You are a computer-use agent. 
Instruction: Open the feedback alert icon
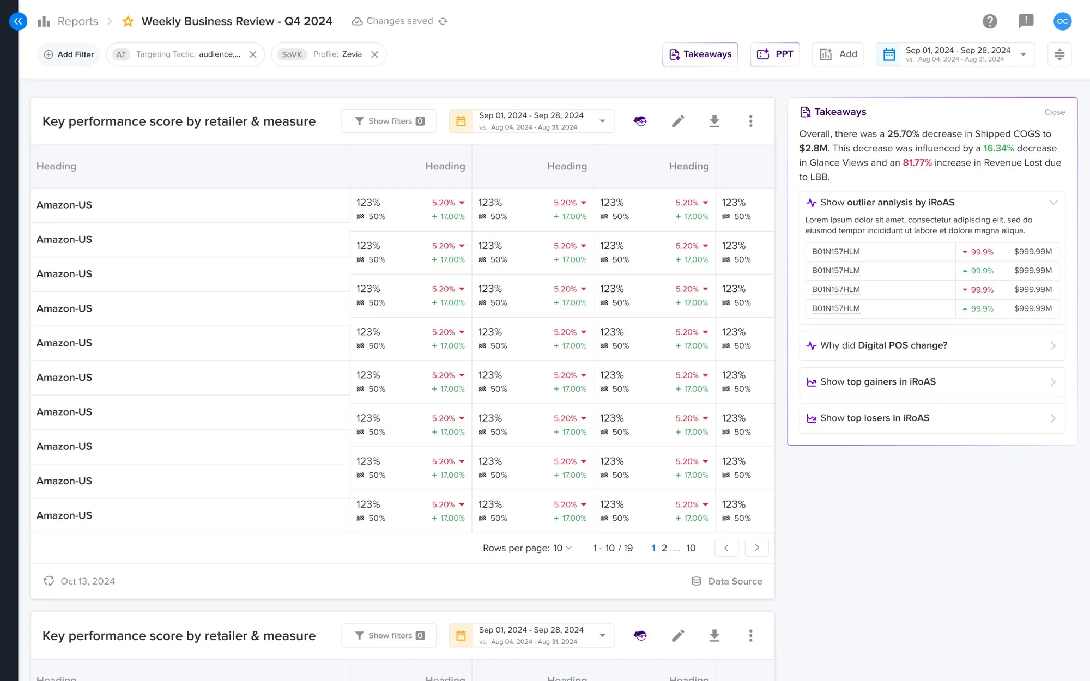tap(1026, 21)
